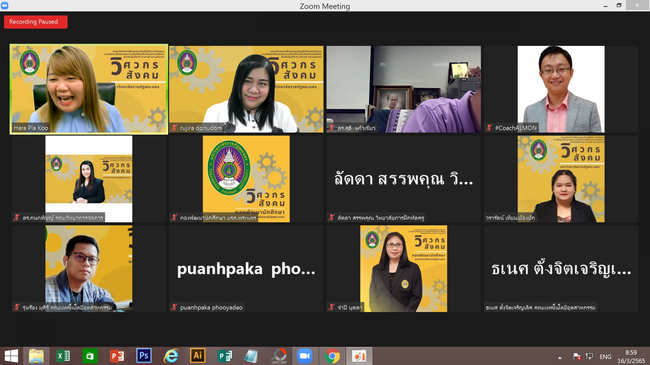Image resolution: width=650 pixels, height=365 pixels.
Task: Open the clock showing 8:59
Action: (x=631, y=357)
